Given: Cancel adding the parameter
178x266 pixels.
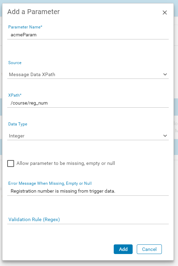Looking at the screenshot, I should click(x=149, y=249).
